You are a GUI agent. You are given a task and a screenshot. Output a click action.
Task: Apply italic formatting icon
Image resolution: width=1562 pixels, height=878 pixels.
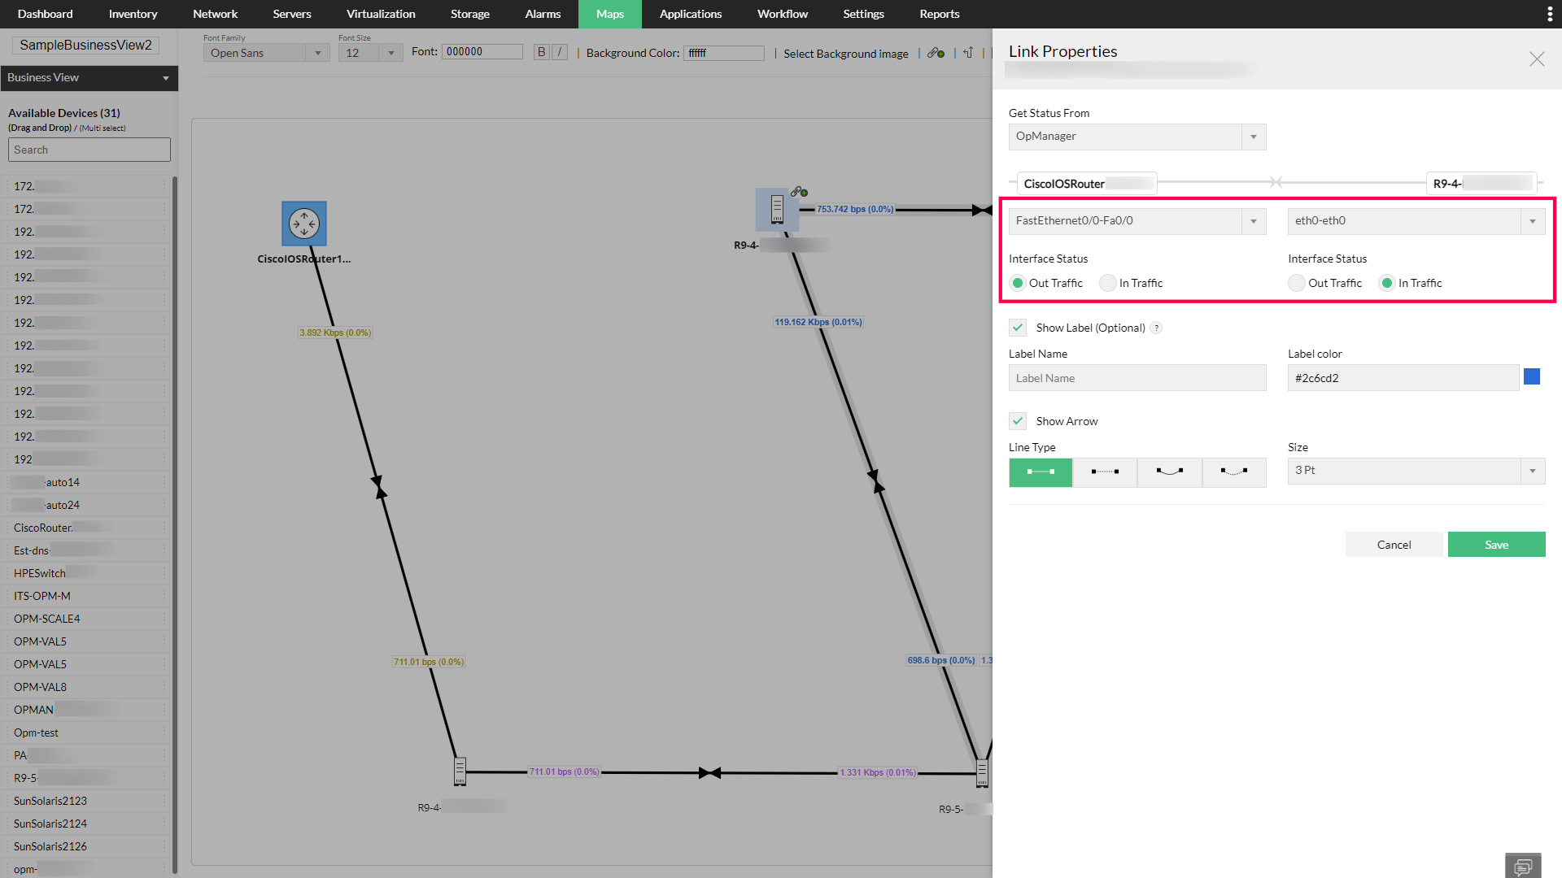559,51
